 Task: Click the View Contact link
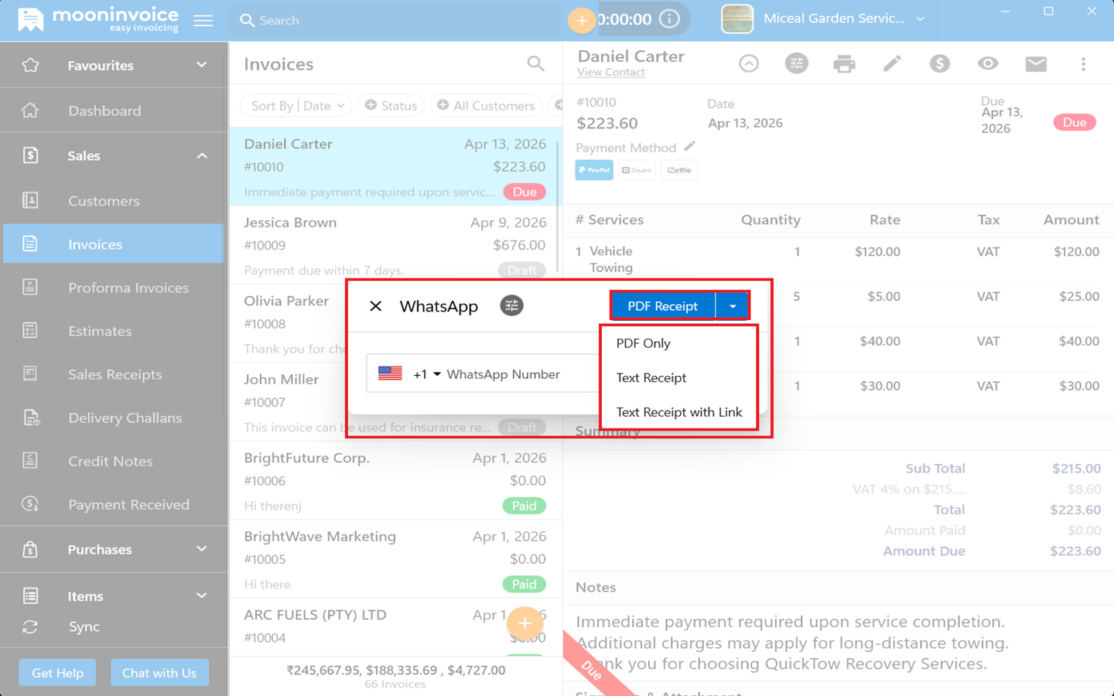click(610, 73)
